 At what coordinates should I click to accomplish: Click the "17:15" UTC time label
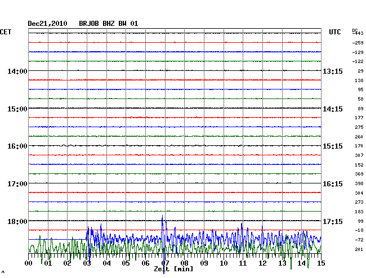(333, 221)
